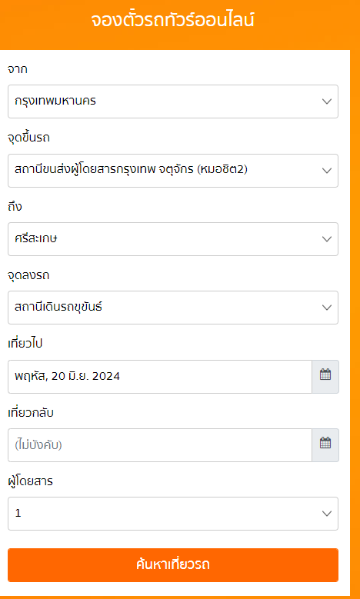Open the จาก dropdown showing กรุงเทพมหานคร
The height and width of the screenshot is (599, 360).
(173, 101)
